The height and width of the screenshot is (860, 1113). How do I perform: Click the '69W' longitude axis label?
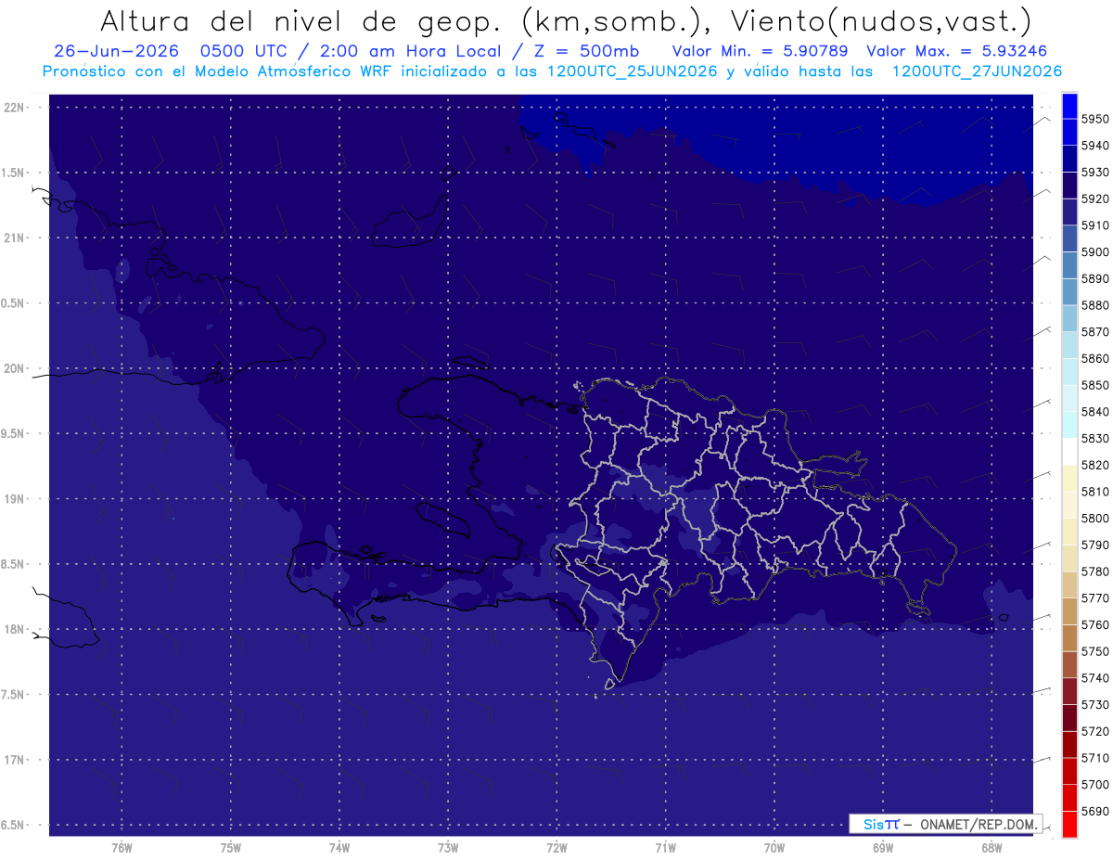882,848
